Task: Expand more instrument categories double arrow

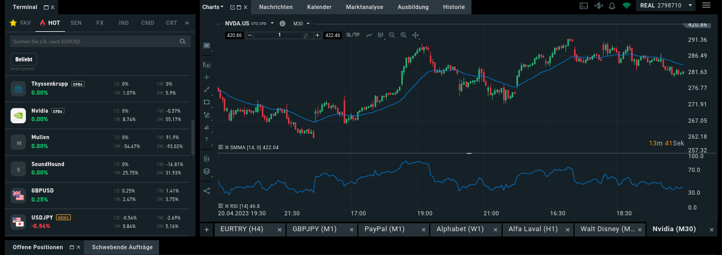Action: coord(187,23)
